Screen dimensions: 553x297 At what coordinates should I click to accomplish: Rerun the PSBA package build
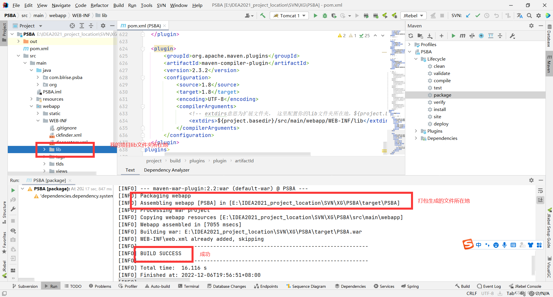coord(13,190)
